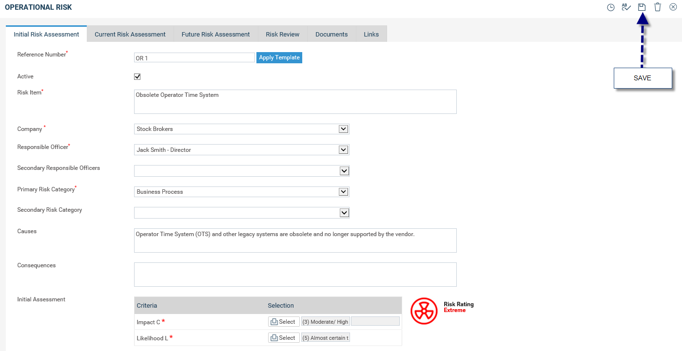Open the Future Risk Assessment tab
682x351 pixels.
(215, 35)
